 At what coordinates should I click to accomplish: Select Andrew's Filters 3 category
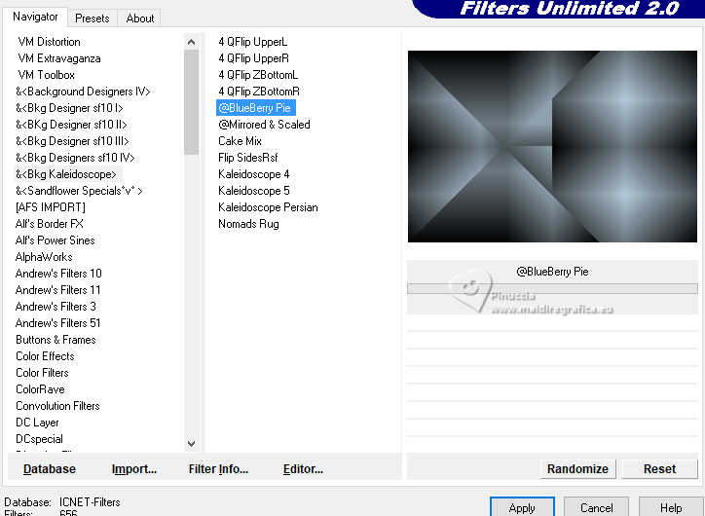tap(56, 307)
